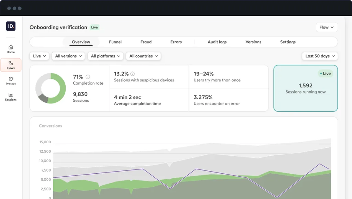Click the Conversions chart heading

coord(51,126)
